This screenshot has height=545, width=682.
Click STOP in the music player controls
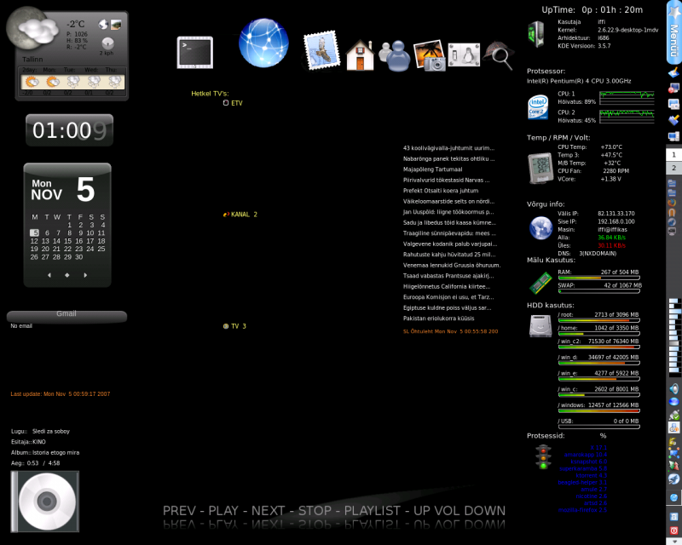point(315,511)
